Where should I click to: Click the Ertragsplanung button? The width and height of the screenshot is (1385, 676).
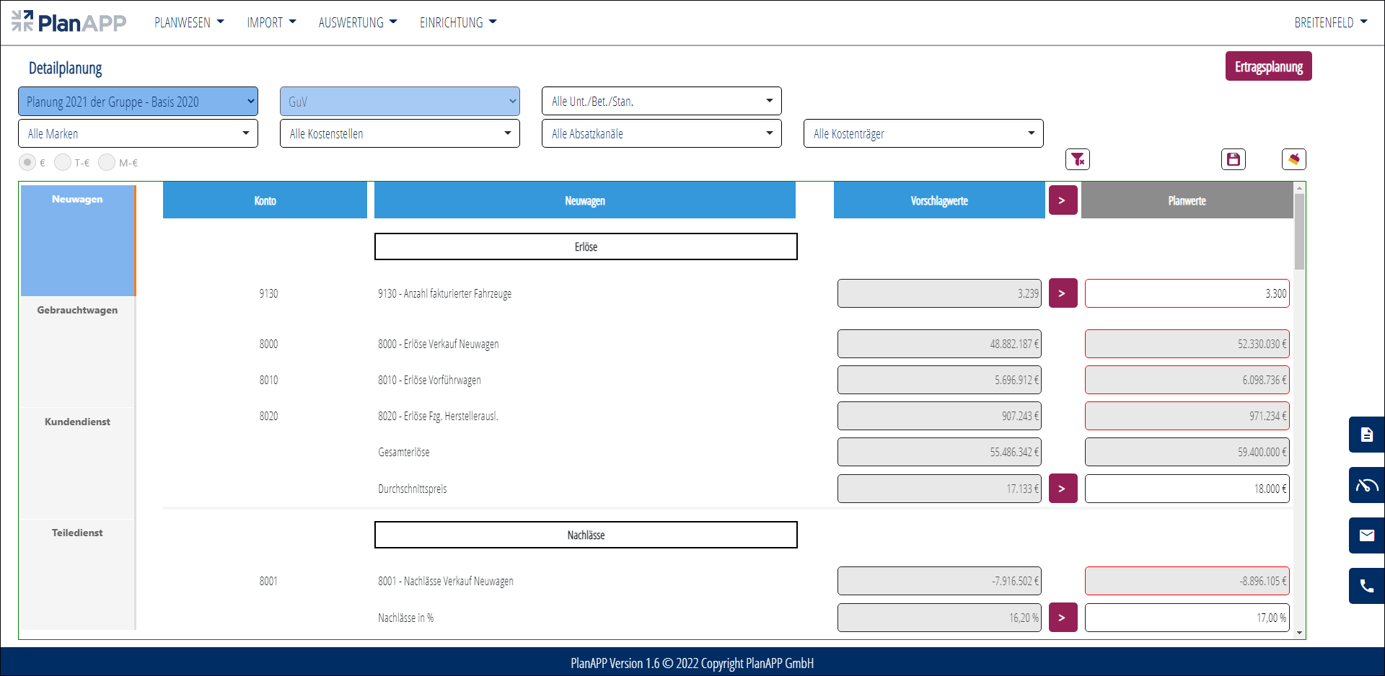(x=1268, y=66)
